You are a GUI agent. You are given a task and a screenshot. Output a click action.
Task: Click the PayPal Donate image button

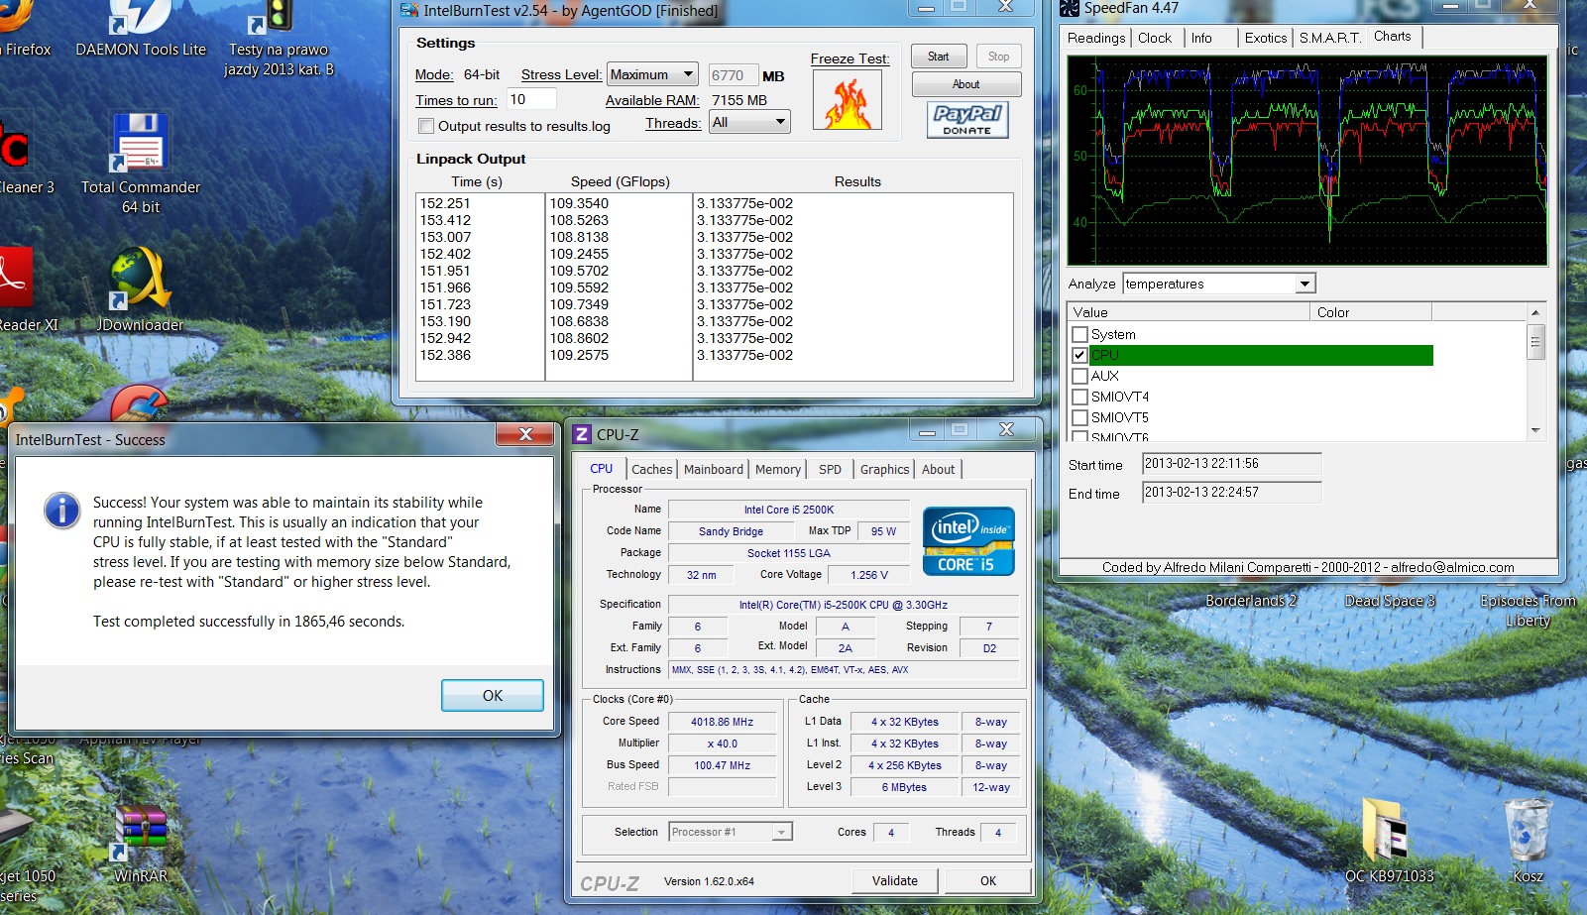[x=966, y=120]
